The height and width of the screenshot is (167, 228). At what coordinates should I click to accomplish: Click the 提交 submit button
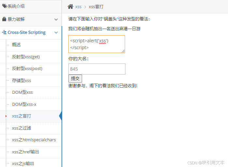point(75,79)
